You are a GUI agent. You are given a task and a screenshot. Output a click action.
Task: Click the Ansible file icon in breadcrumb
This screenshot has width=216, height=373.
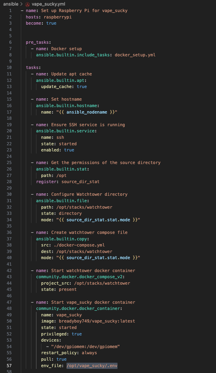point(27,4)
